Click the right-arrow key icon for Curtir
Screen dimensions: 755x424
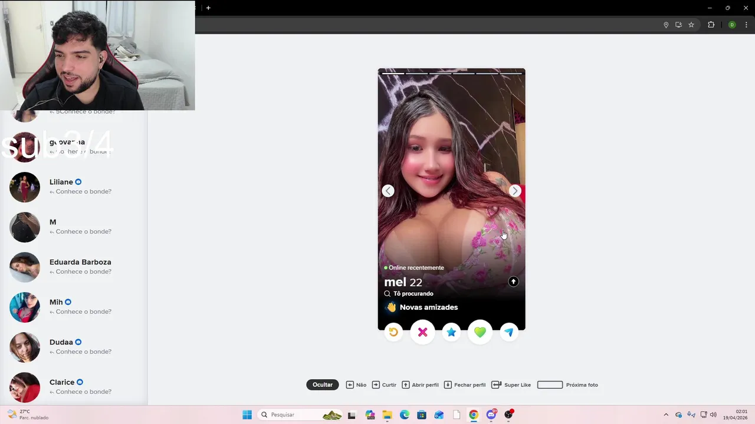[376, 385]
